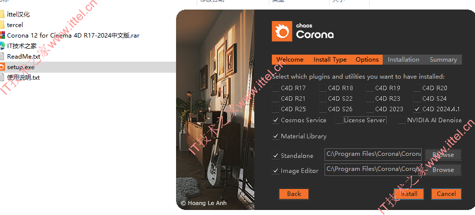
Task: Select the 使用说明.txt file icon
Action: 2,78
